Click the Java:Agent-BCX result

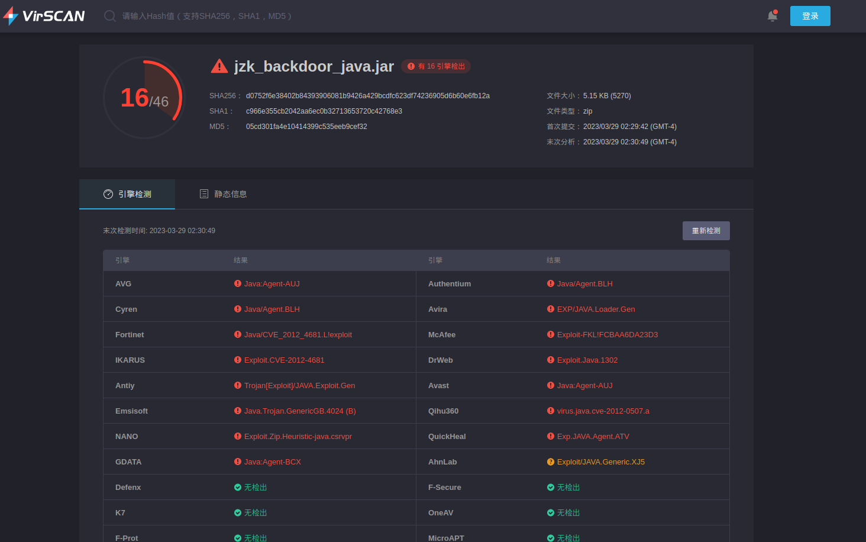[273, 462]
